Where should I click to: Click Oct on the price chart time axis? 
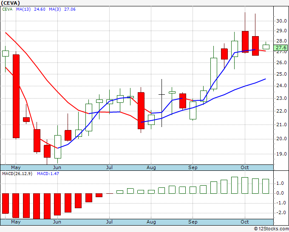[245, 168]
